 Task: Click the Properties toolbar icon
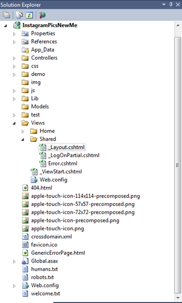tap(6, 15)
